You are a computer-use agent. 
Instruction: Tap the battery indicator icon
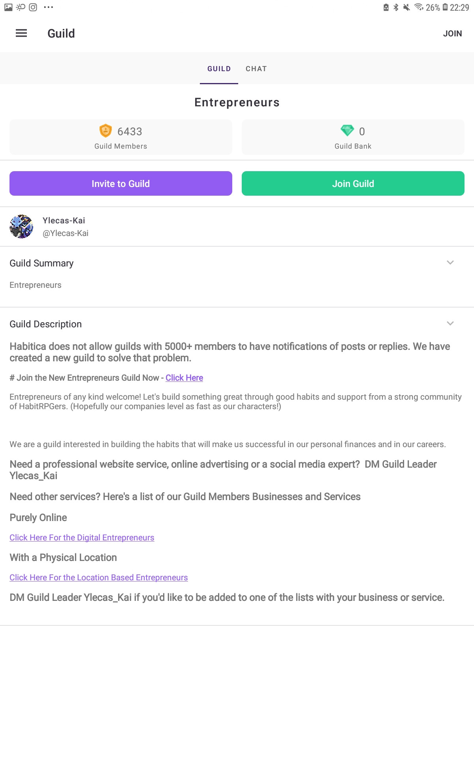click(445, 7)
